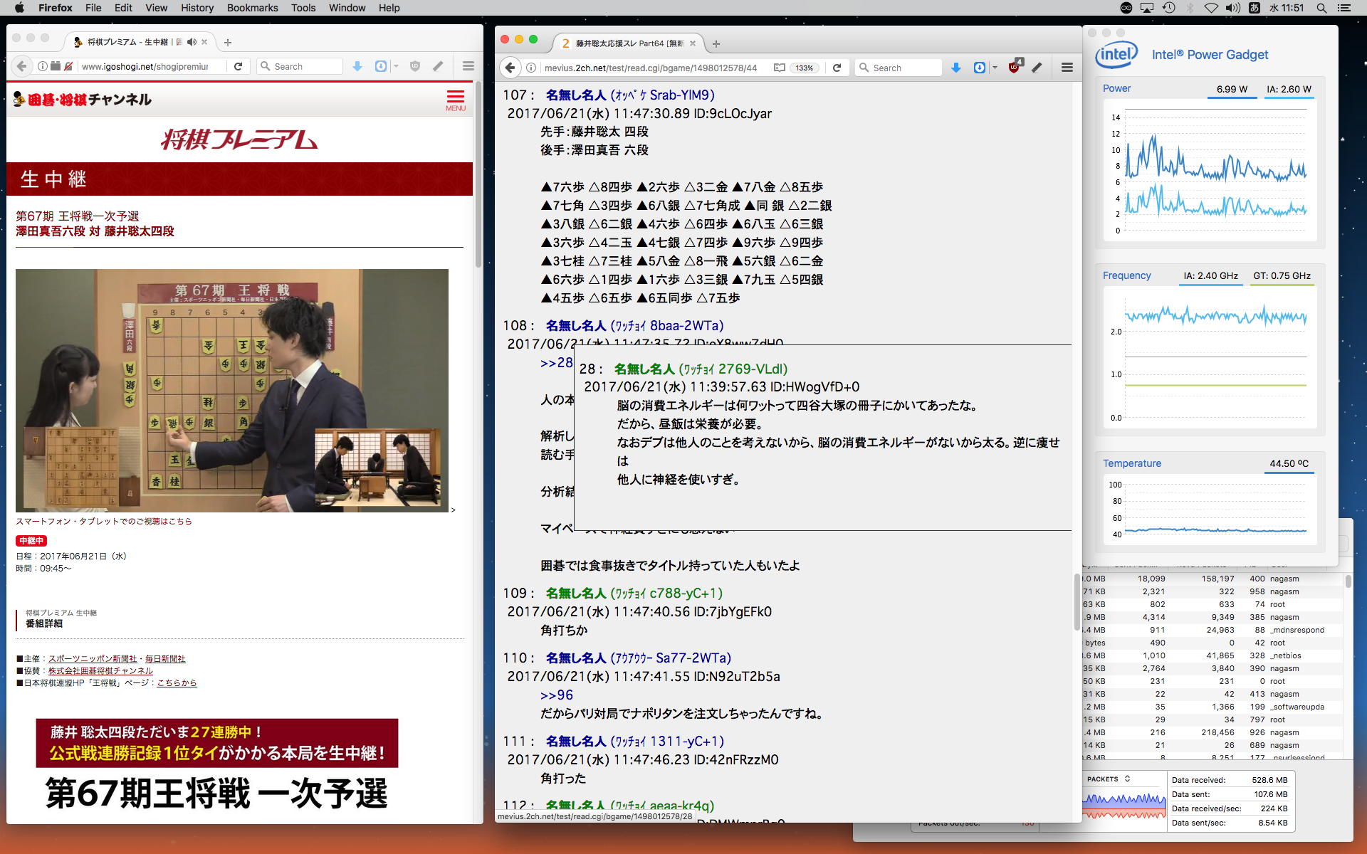Open the >>96 reply anchor link
This screenshot has height=854, width=1367.
point(557,695)
